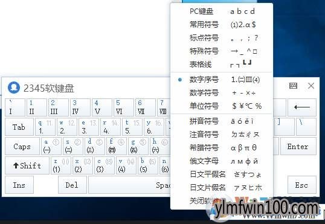Image resolution: width=325 pixels, height=224 pixels.
Task: Click the v key showing (4)
Action: click(126, 165)
